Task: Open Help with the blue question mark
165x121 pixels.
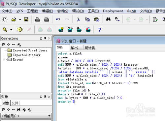Action: pos(100,30)
